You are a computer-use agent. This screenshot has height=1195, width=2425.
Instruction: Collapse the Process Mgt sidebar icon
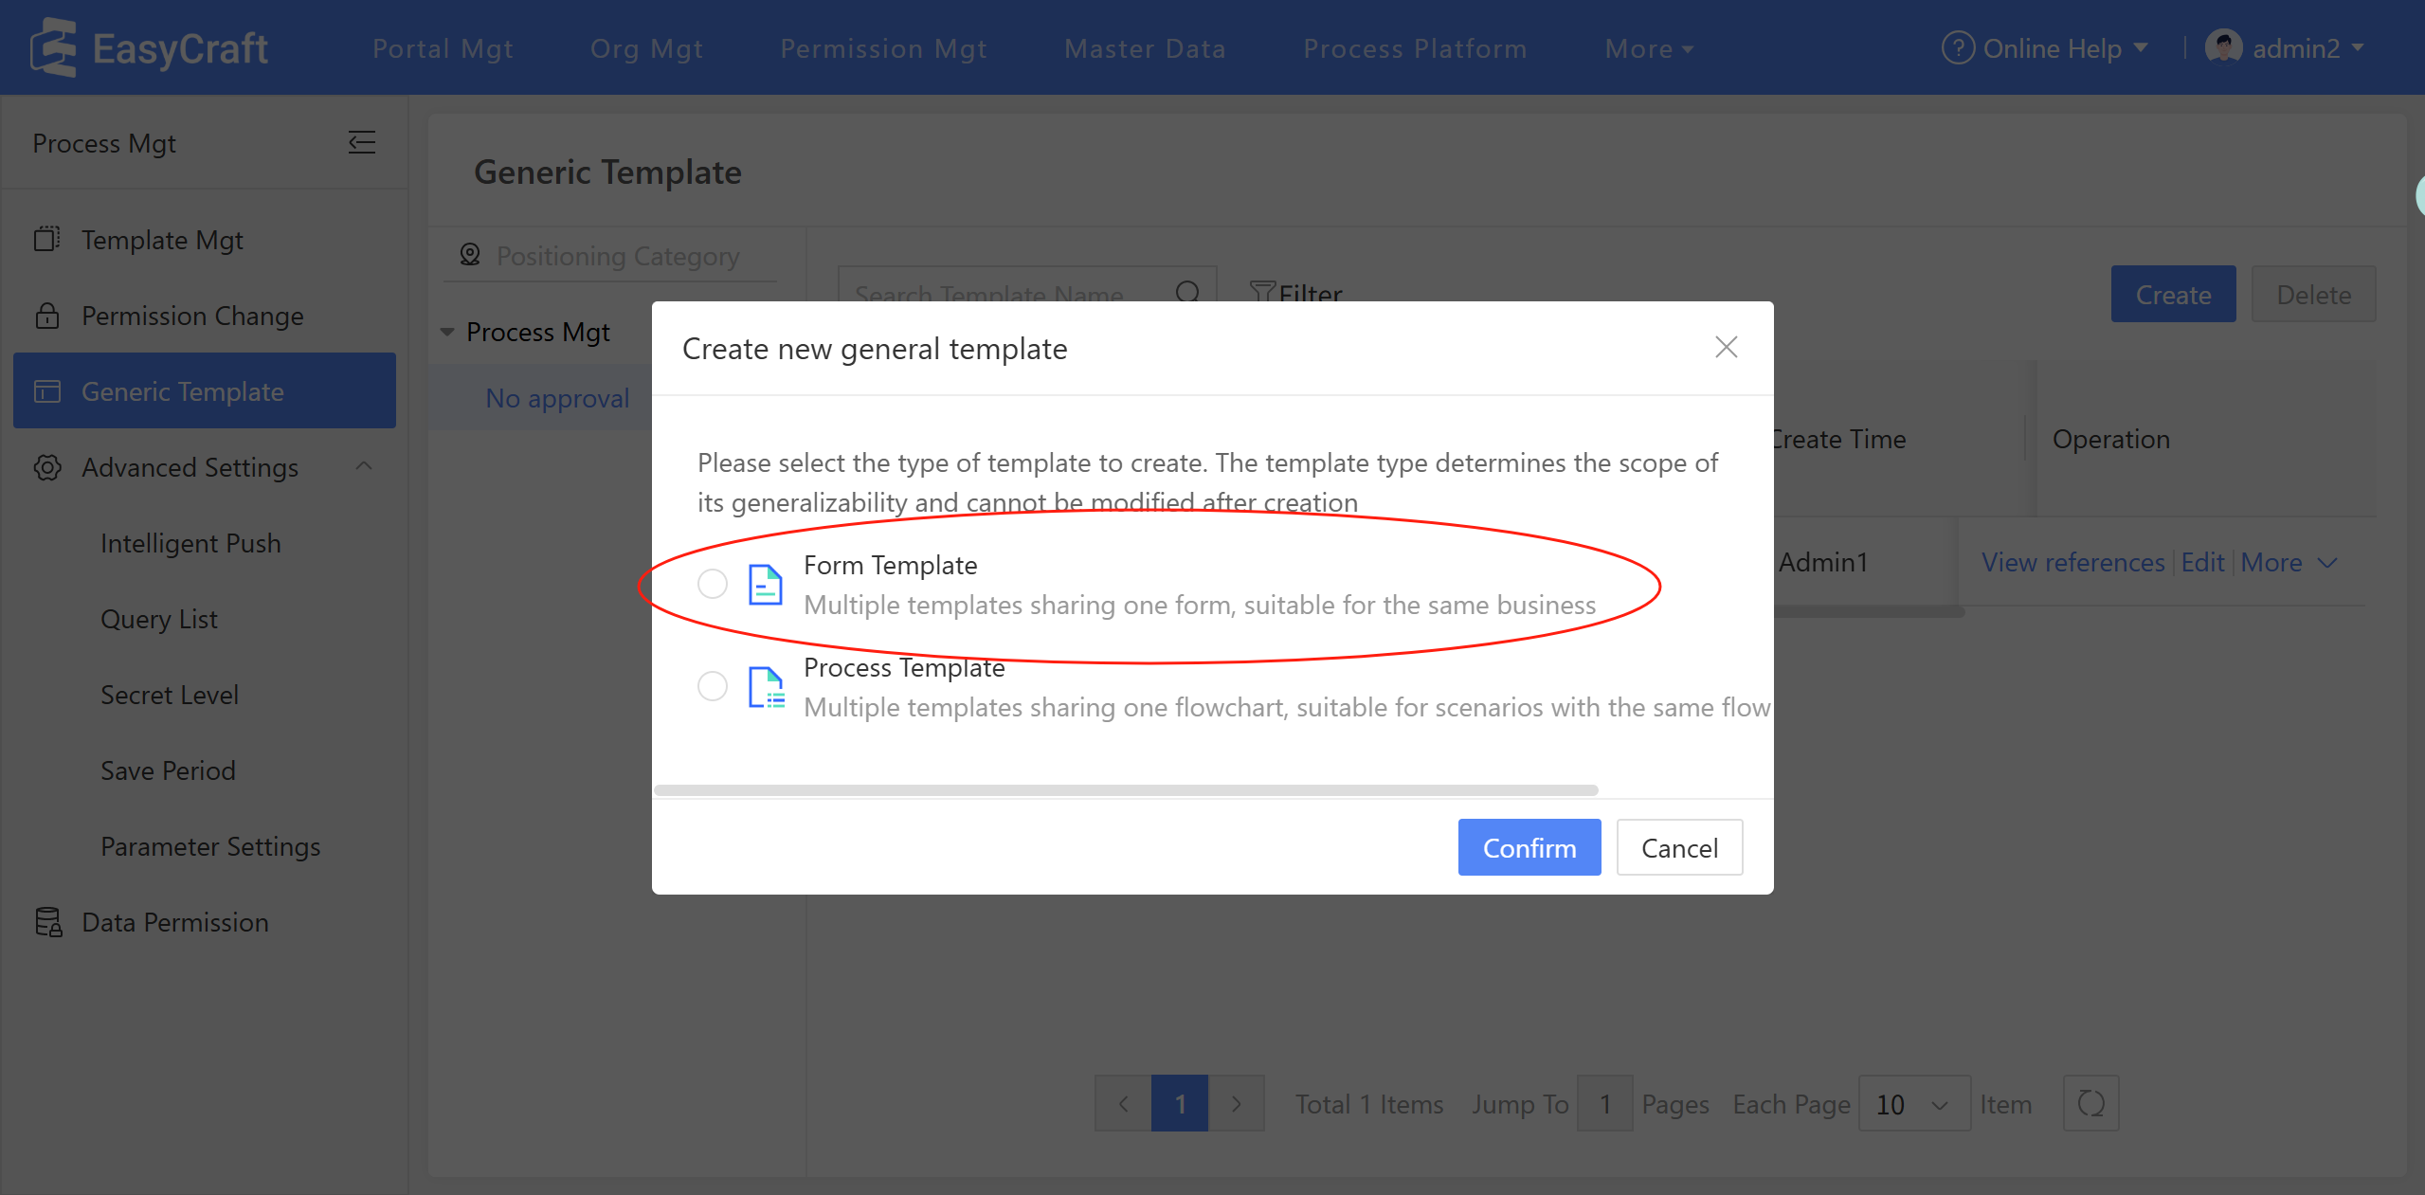(361, 143)
